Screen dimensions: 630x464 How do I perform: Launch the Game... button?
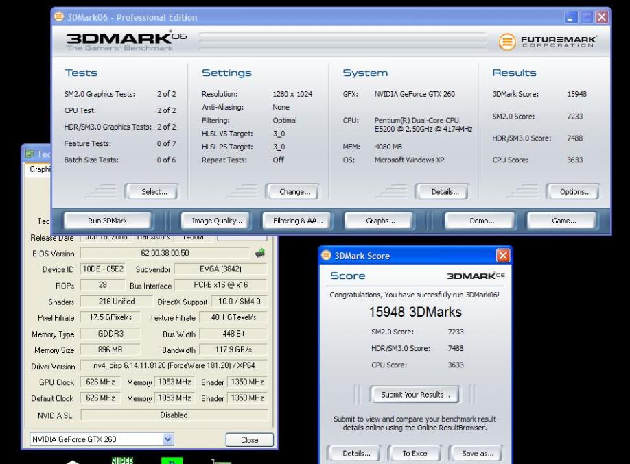coord(562,221)
